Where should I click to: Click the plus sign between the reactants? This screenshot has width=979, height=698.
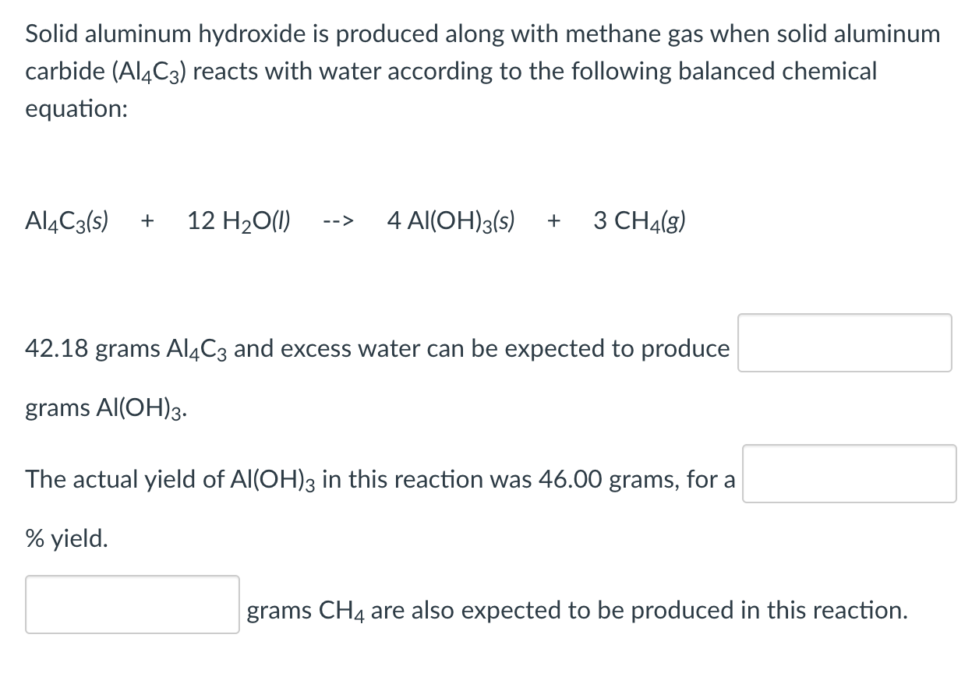pos(146,222)
